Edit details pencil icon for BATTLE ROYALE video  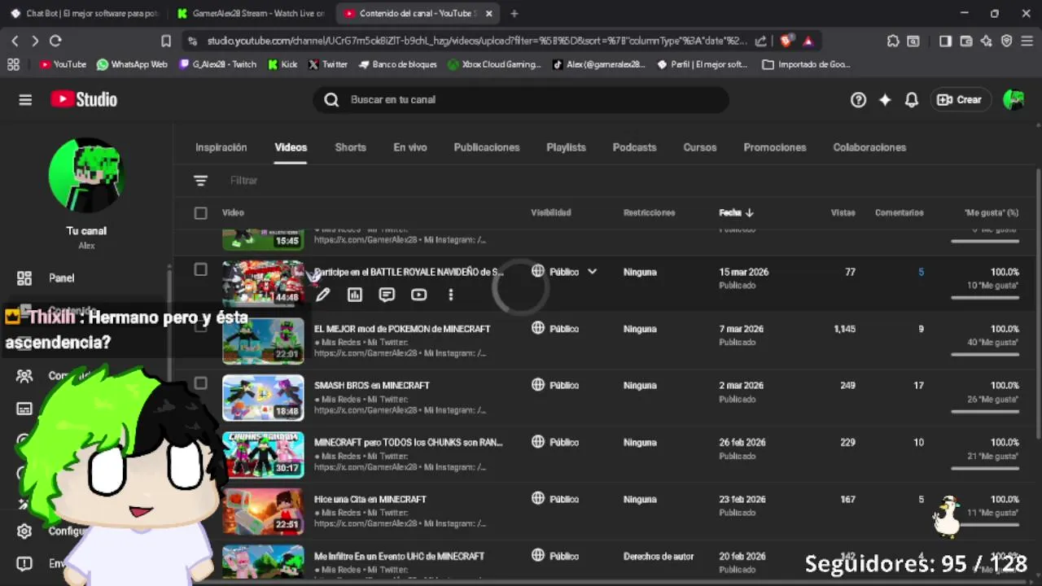click(x=323, y=295)
